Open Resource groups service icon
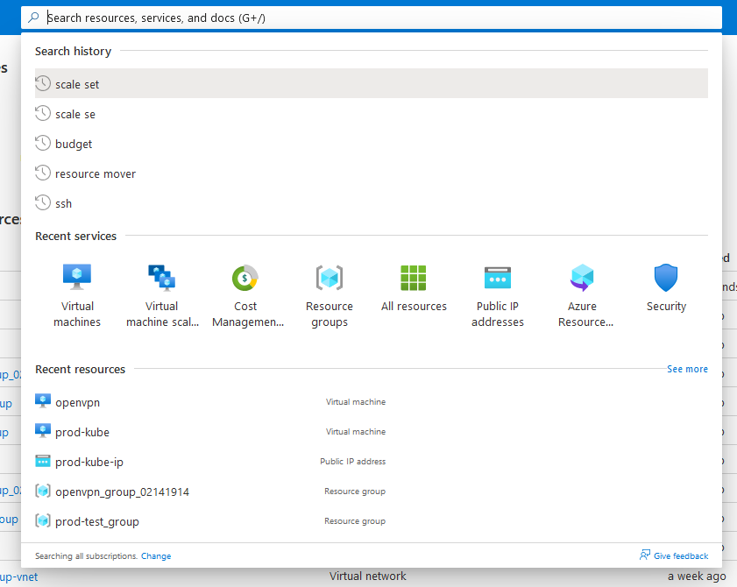The width and height of the screenshot is (737, 587). pos(330,277)
